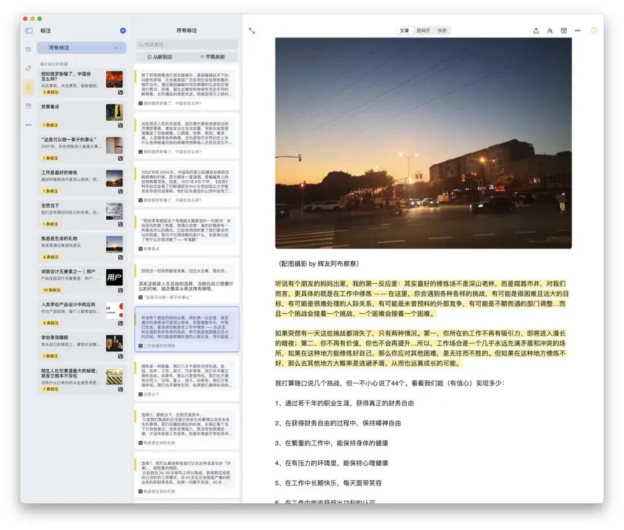
Task: Select the highlighted annotation card 听说有个朋友的妈妈出家
Action: pos(187,329)
